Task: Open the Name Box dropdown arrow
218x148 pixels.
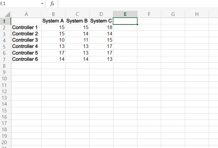Action: tap(42, 4)
